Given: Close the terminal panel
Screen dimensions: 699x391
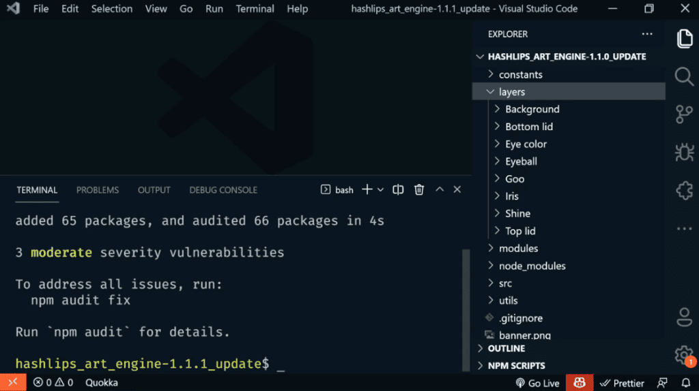Looking at the screenshot, I should point(457,189).
